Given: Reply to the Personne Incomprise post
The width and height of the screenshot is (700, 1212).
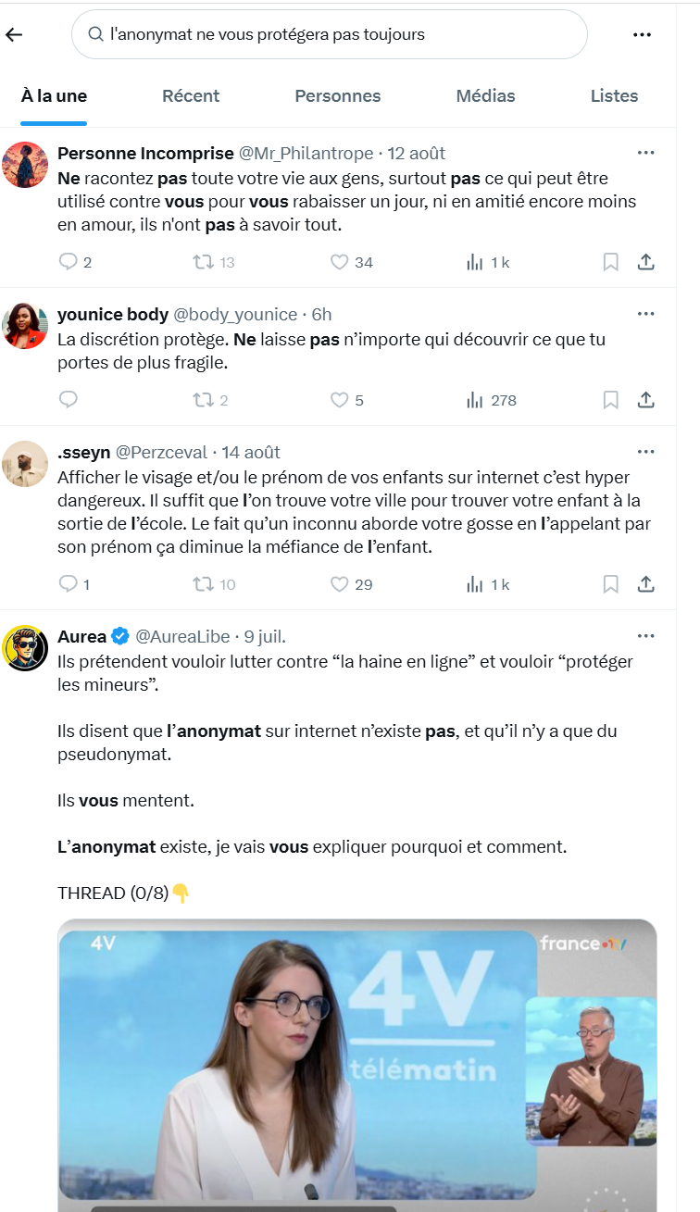Looking at the screenshot, I should coord(69,262).
